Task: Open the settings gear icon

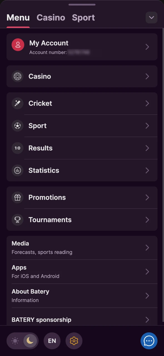Action: click(74, 341)
